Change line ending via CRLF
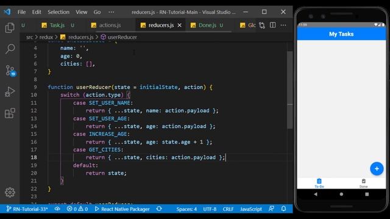Viewport: 390px width, 219px height. 228,209
